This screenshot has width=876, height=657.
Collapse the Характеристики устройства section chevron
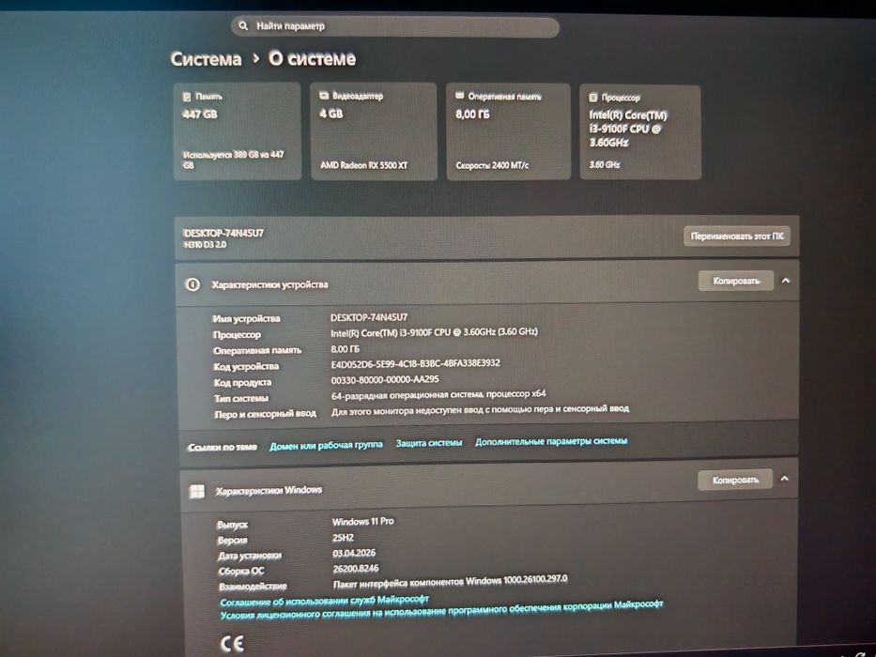pyautogui.click(x=786, y=281)
